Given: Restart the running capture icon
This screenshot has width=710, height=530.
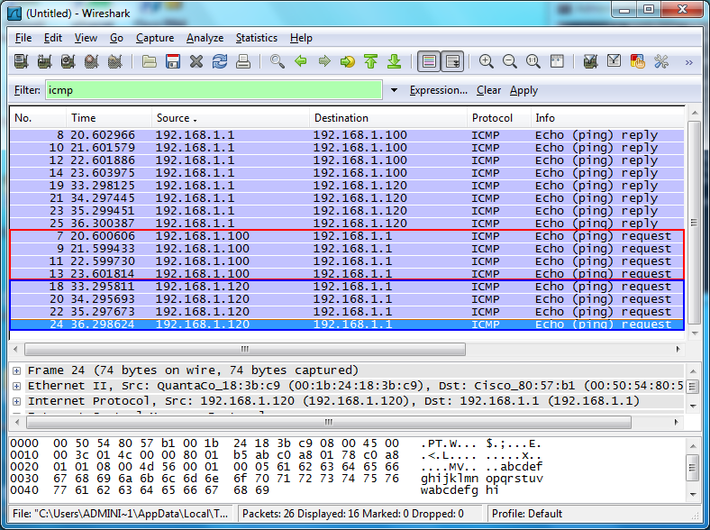Looking at the screenshot, I should pyautogui.click(x=115, y=61).
